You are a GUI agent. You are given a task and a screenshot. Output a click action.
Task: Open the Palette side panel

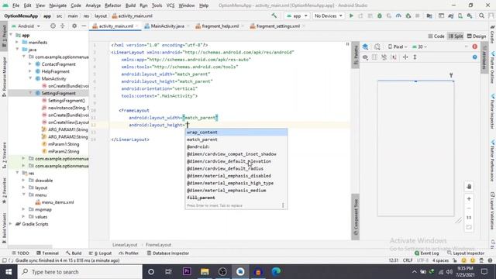(x=355, y=55)
